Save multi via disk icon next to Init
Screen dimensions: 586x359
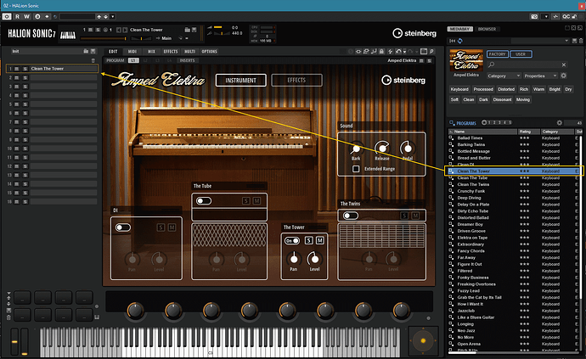93,51
